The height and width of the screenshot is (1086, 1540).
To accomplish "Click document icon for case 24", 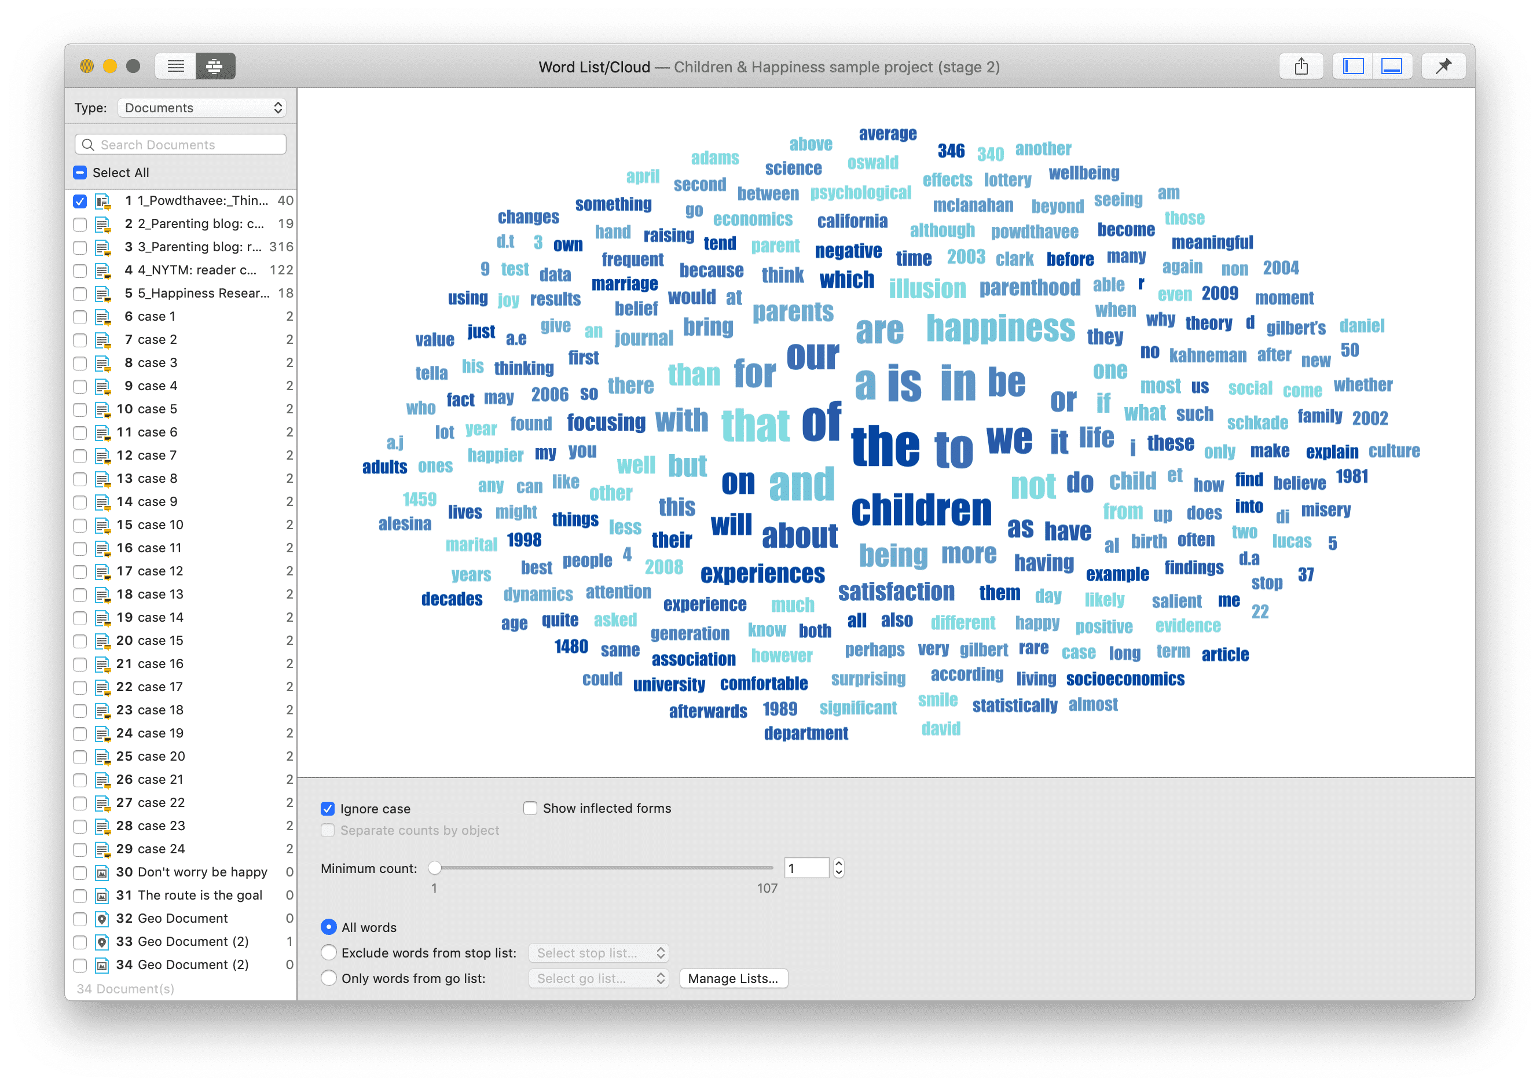I will [102, 849].
